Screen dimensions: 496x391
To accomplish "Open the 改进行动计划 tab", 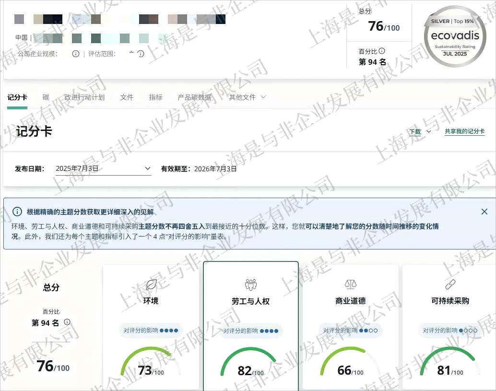I will click(84, 97).
